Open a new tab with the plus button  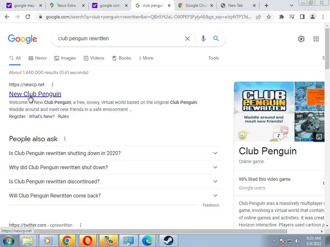267,5
